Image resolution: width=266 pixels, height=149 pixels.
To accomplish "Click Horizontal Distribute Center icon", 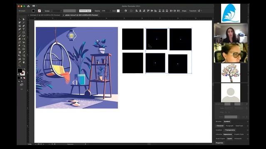I will click(175, 11).
